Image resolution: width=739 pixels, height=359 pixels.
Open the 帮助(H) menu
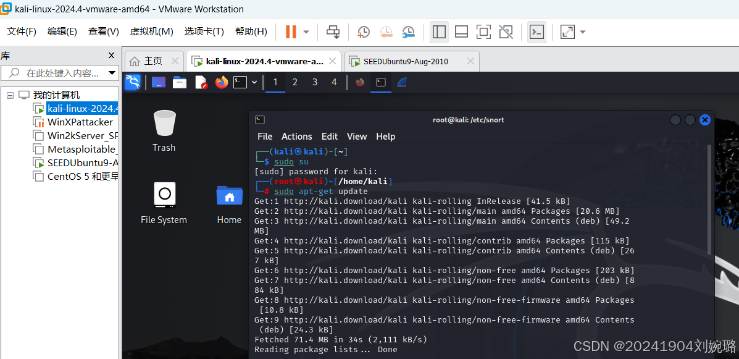[x=251, y=32]
